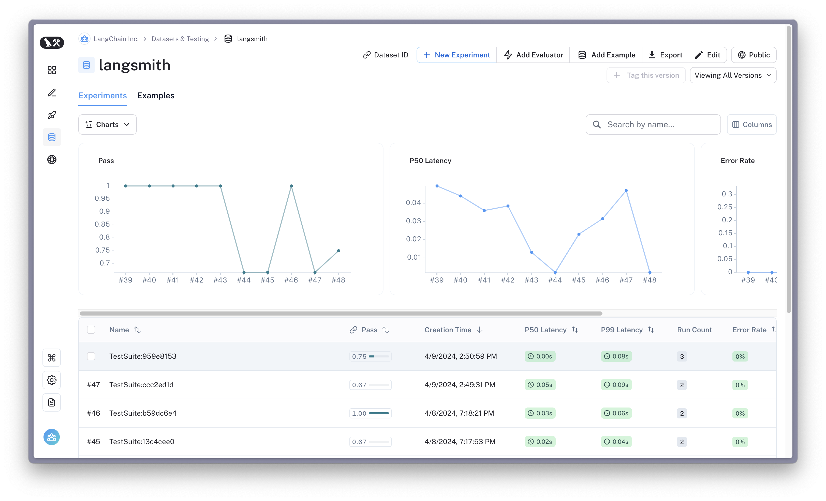
Task: Click the pencil annotation sidebar icon
Action: click(x=52, y=92)
